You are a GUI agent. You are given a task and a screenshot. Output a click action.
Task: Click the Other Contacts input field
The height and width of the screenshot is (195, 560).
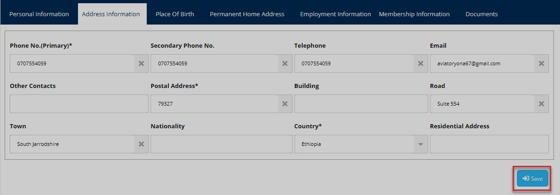click(x=79, y=104)
